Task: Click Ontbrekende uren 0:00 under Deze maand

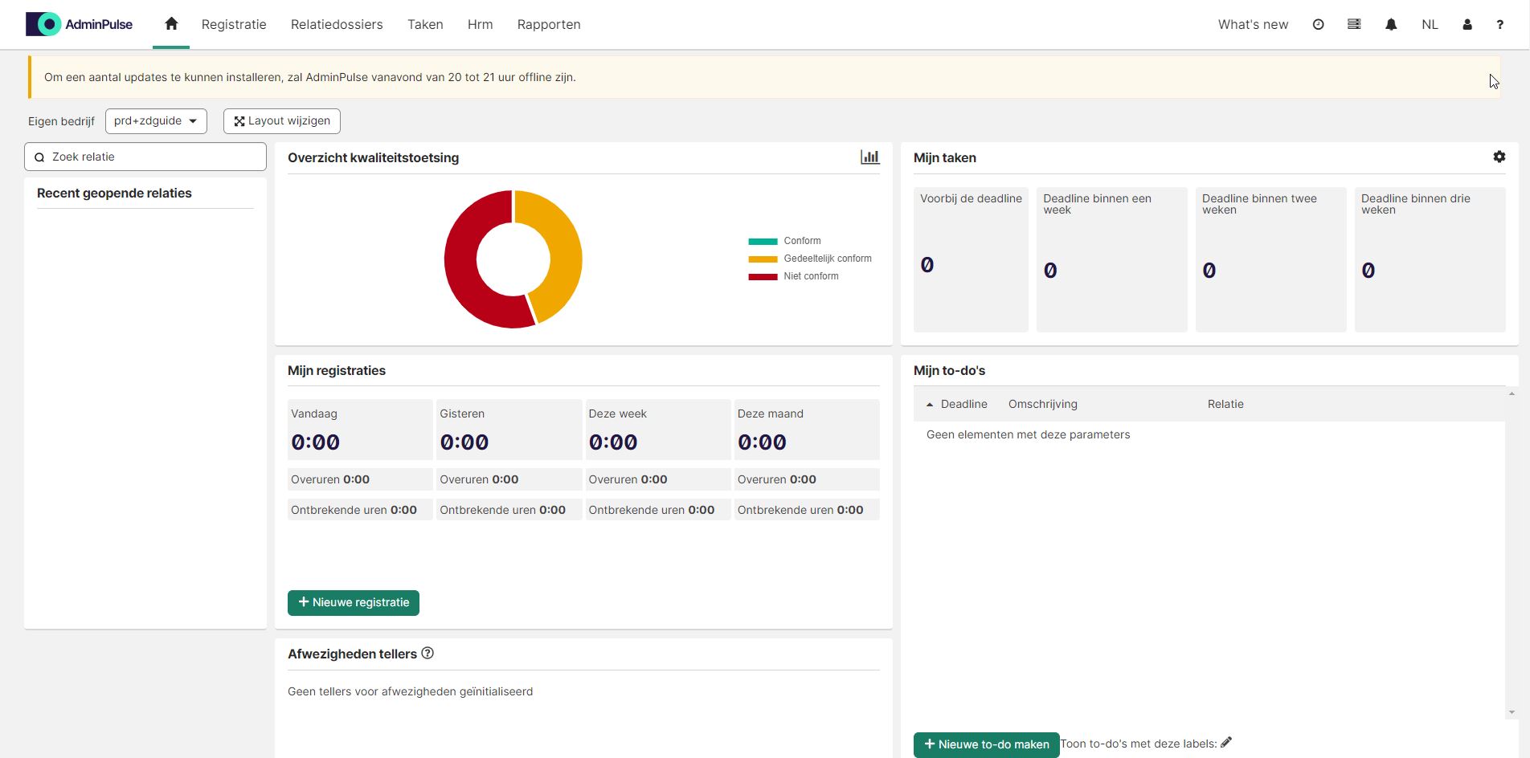Action: tap(807, 510)
